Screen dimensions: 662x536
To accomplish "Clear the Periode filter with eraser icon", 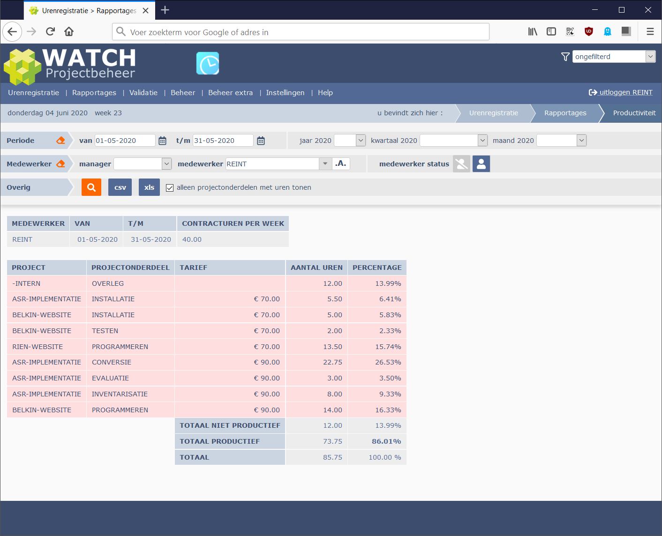I will coord(60,141).
